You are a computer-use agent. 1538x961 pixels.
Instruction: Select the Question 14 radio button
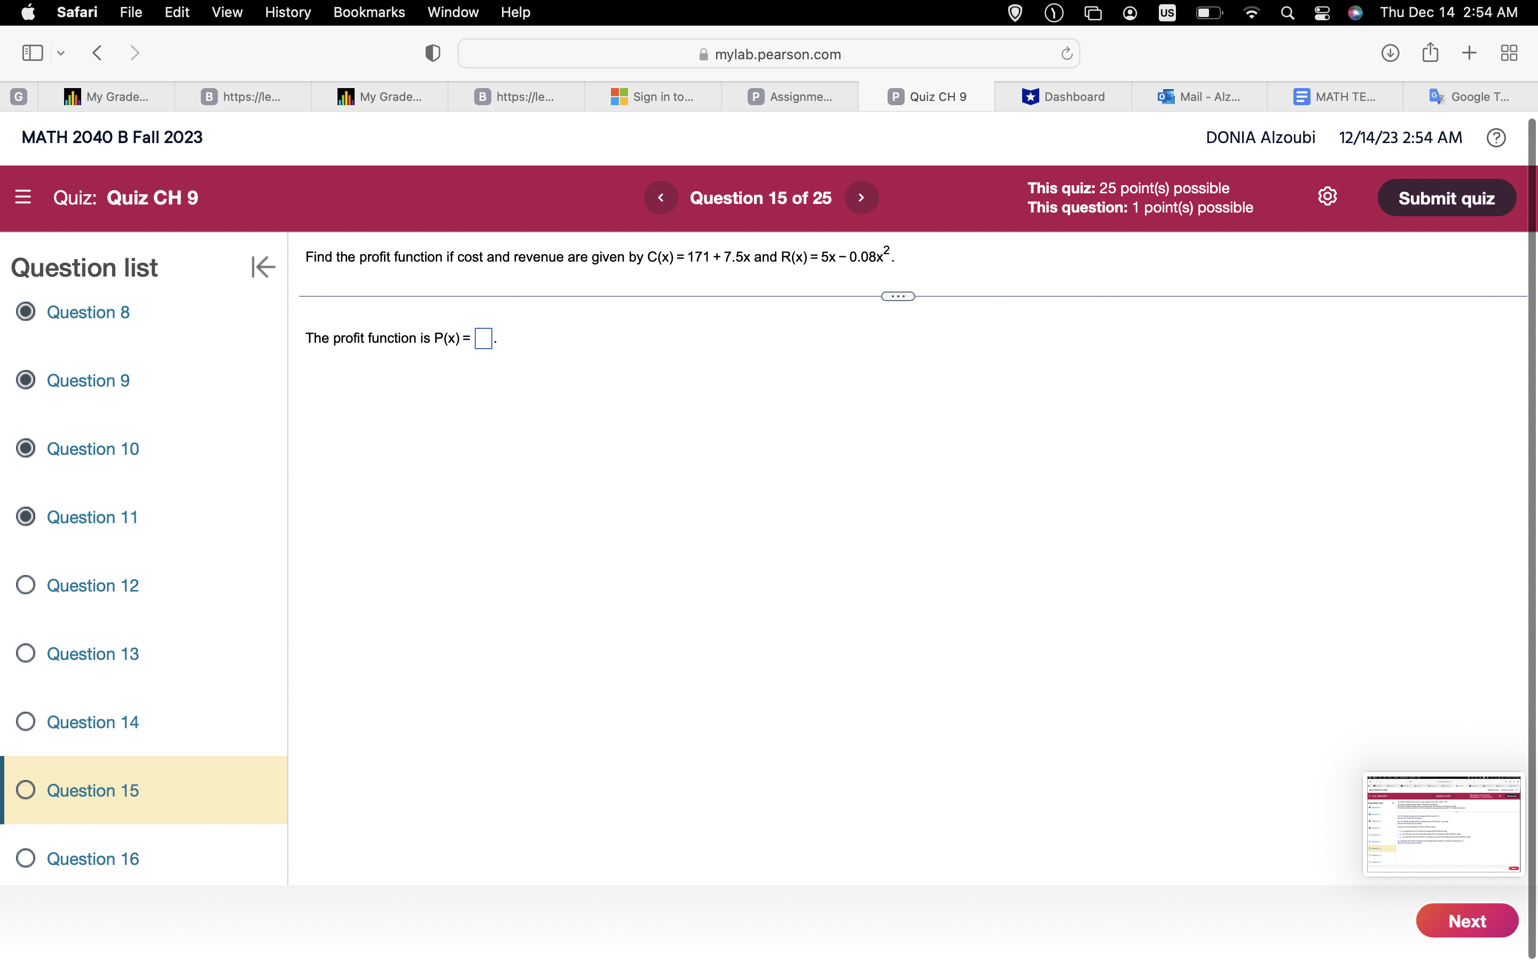[26, 721]
